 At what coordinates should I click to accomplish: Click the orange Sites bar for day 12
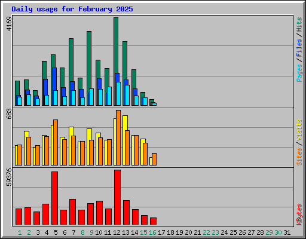(x=118, y=137)
